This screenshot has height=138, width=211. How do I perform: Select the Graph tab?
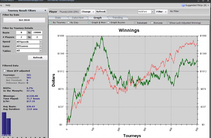click(x=98, y=18)
